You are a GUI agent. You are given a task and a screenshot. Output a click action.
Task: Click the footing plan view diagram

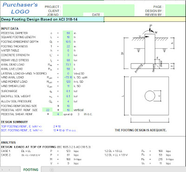[x=150, y=96]
